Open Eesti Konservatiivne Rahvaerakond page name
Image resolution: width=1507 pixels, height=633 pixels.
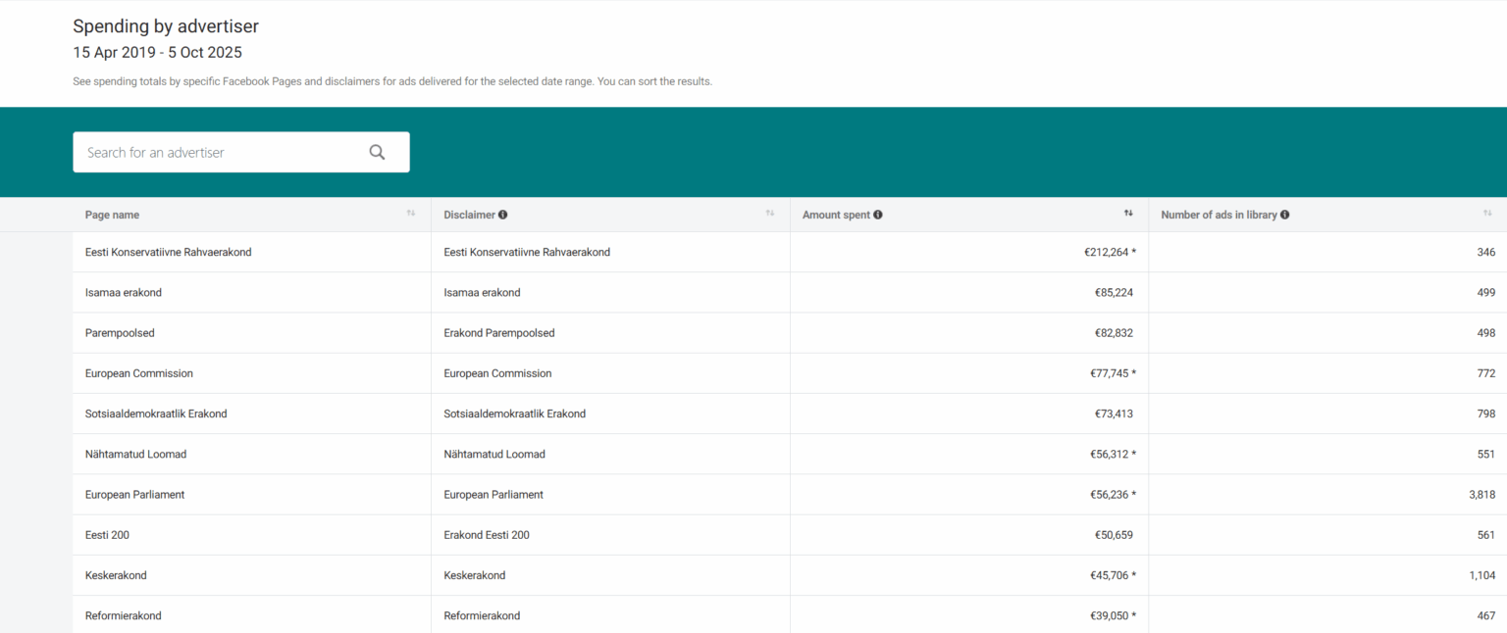169,252
